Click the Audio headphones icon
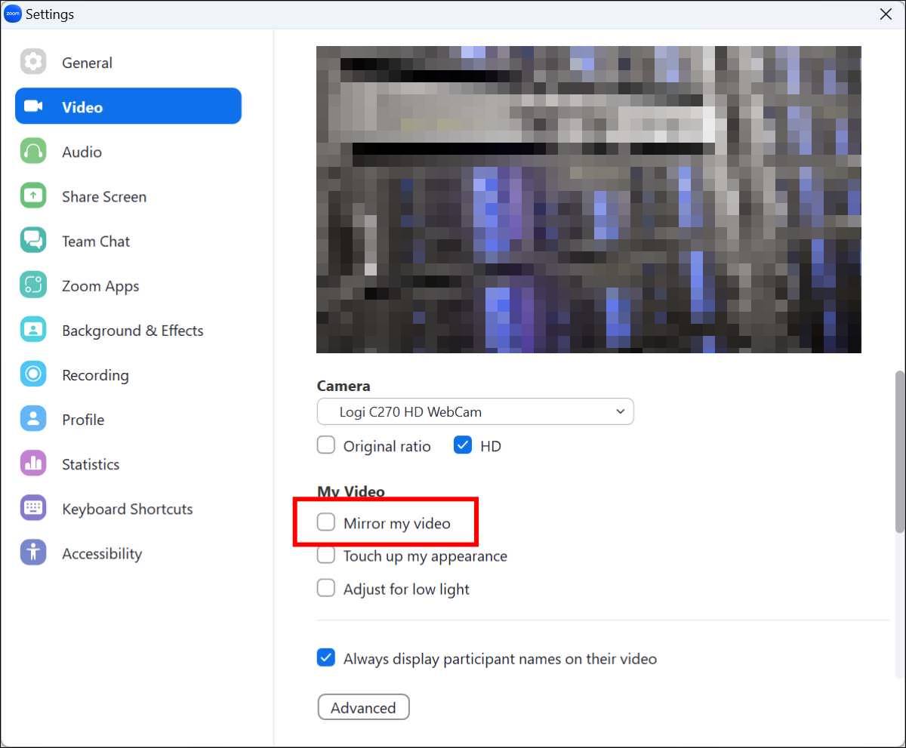Screen dimensions: 906x748 pyautogui.click(x=33, y=151)
